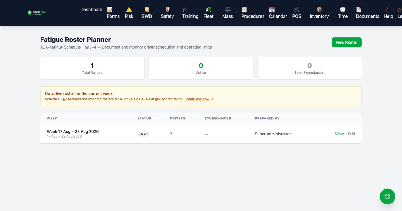This screenshot has width=402, height=211.
Task: Follow the "Create one now" link
Action: tap(199, 99)
